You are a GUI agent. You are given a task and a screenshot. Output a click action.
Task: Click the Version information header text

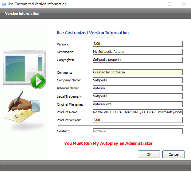point(22,14)
